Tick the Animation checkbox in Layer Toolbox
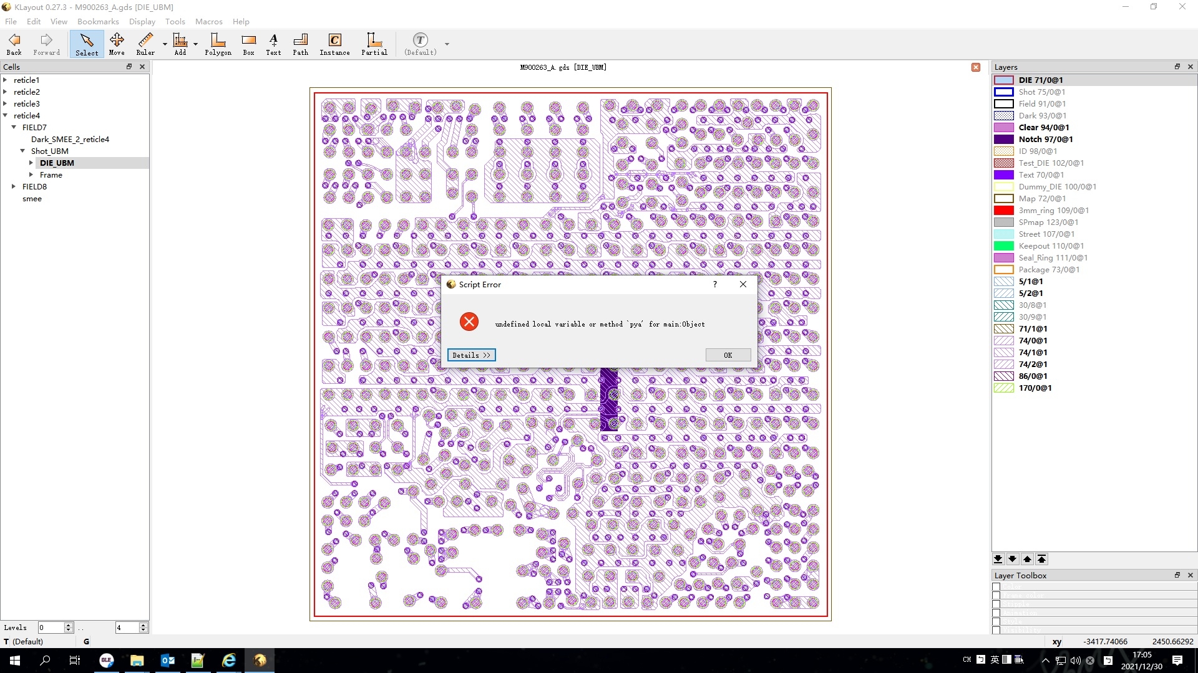Image resolution: width=1198 pixels, height=673 pixels. [996, 613]
